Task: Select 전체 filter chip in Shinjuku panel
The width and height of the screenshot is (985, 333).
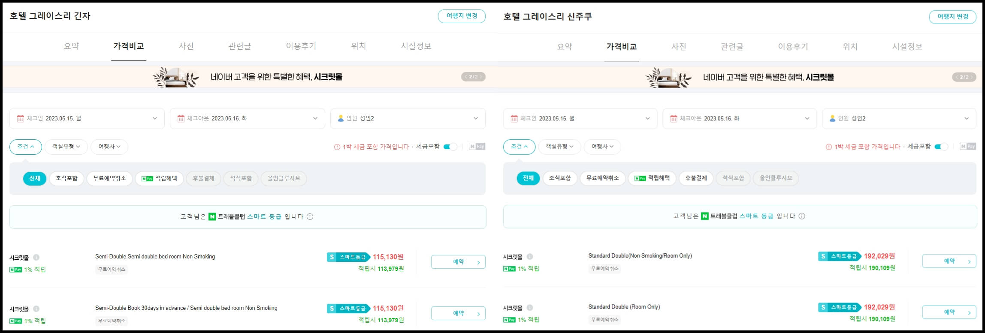Action: click(x=528, y=178)
